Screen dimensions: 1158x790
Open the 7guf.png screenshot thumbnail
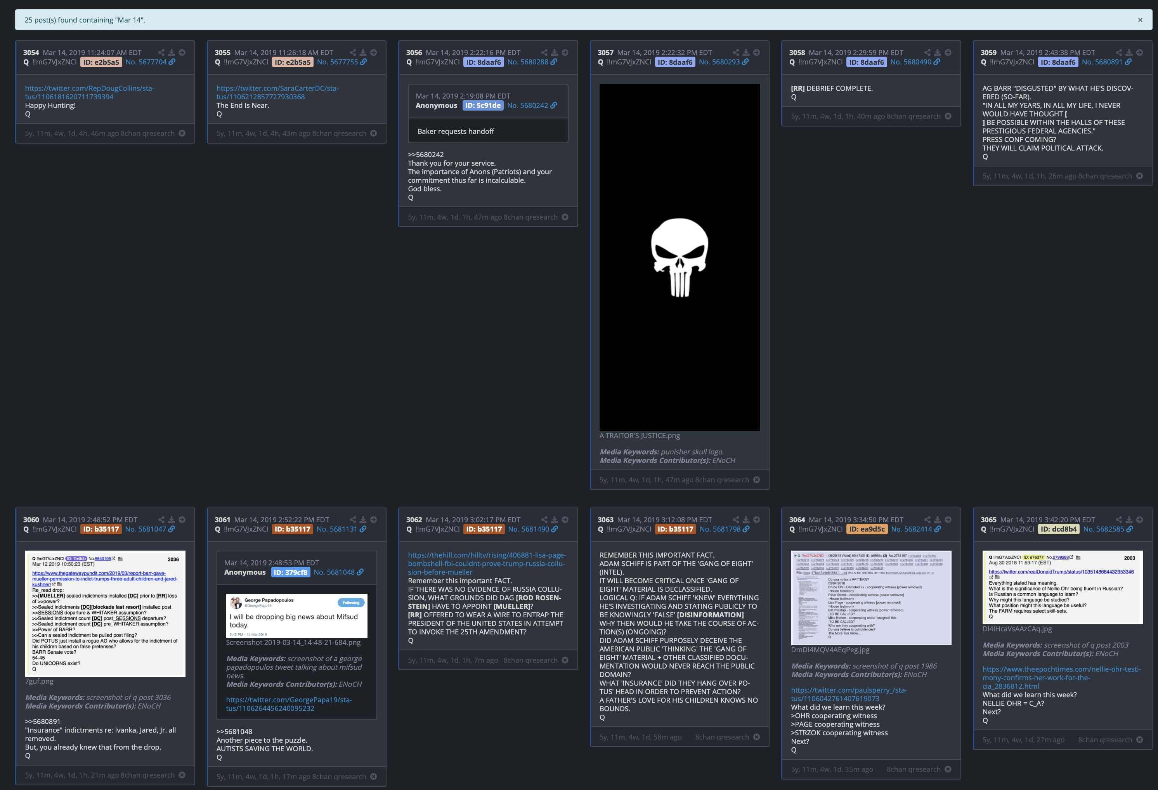105,613
